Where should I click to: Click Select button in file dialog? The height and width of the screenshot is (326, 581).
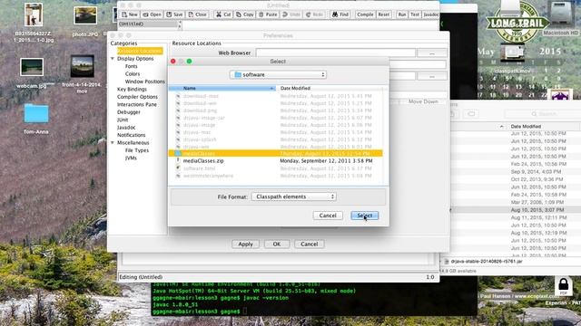tap(365, 216)
